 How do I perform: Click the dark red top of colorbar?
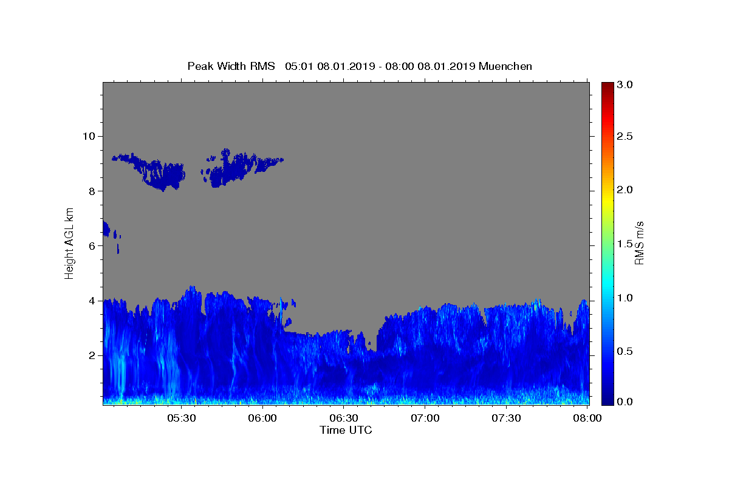click(607, 87)
